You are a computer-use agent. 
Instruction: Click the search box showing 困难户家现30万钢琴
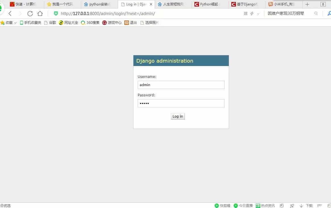click(285, 13)
